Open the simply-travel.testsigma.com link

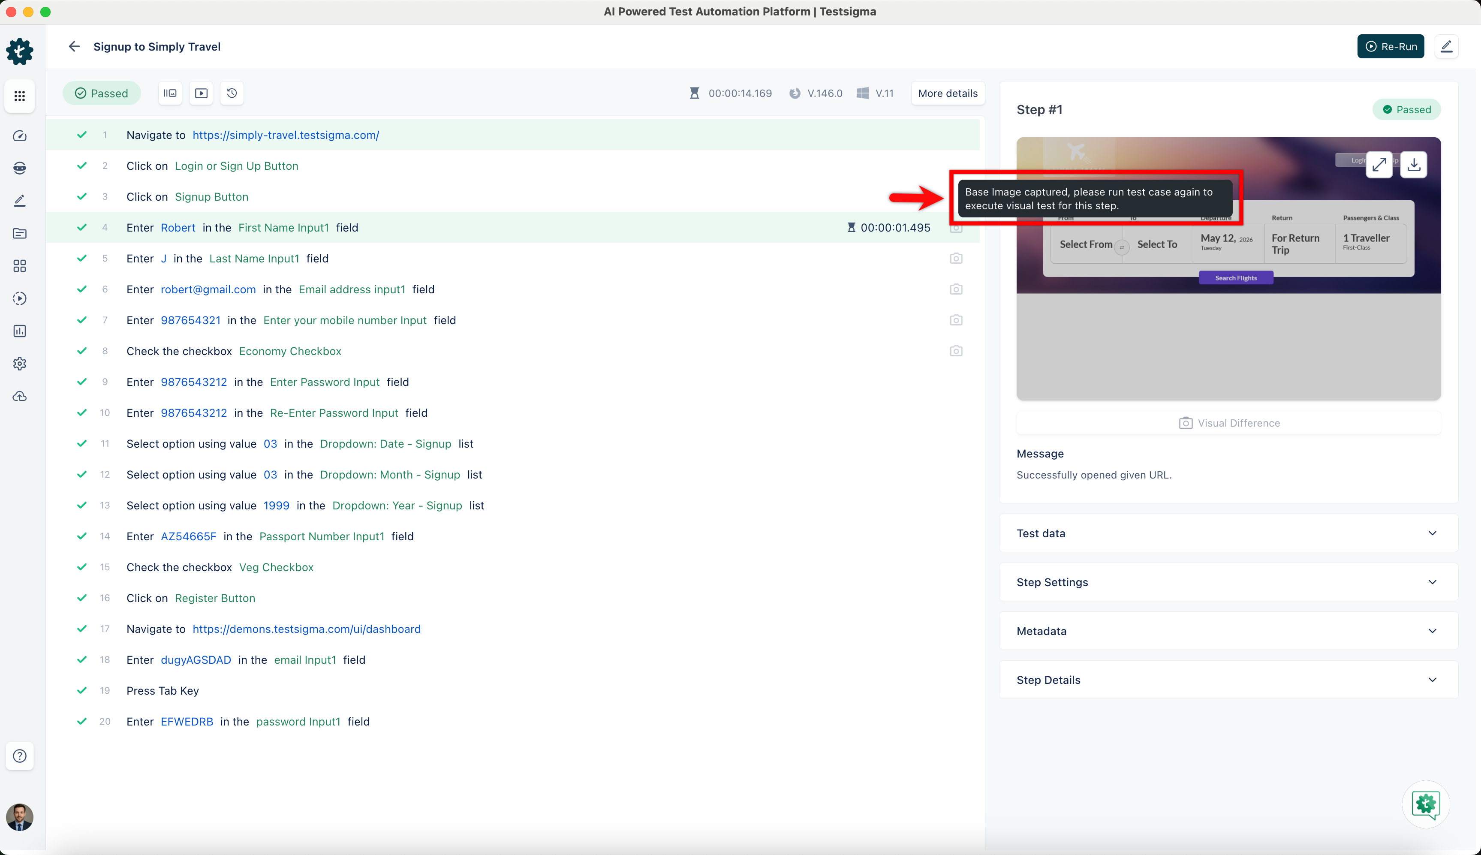(286, 135)
